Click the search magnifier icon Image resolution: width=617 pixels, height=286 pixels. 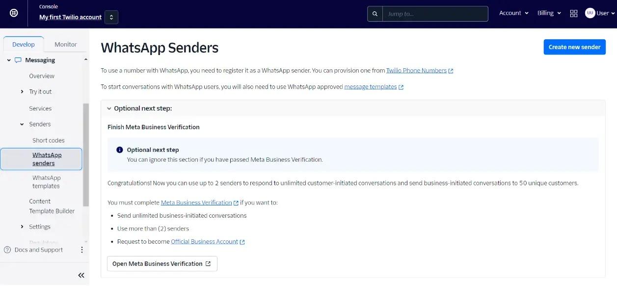[x=375, y=13]
